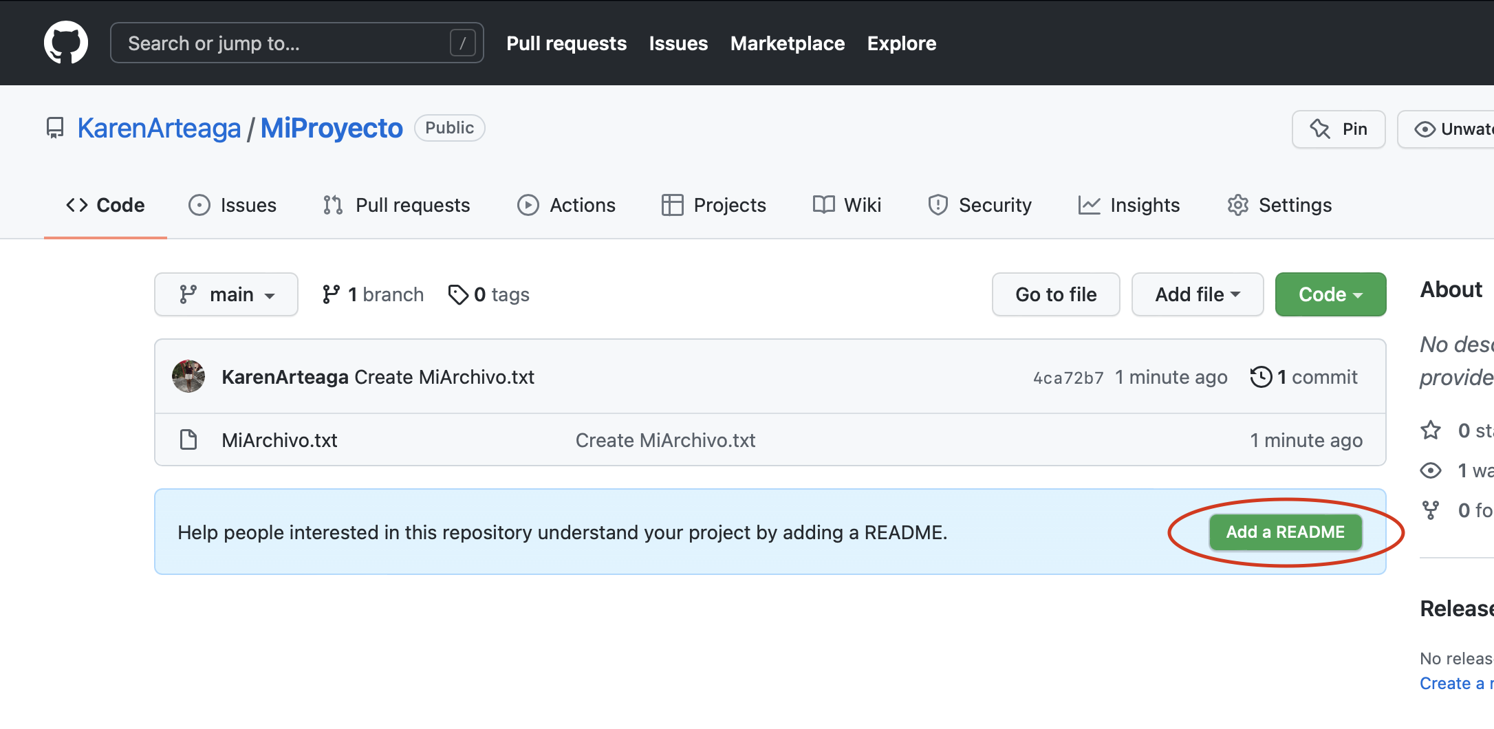Click the Settings gear icon
This screenshot has width=1494, height=729.
coord(1237,204)
